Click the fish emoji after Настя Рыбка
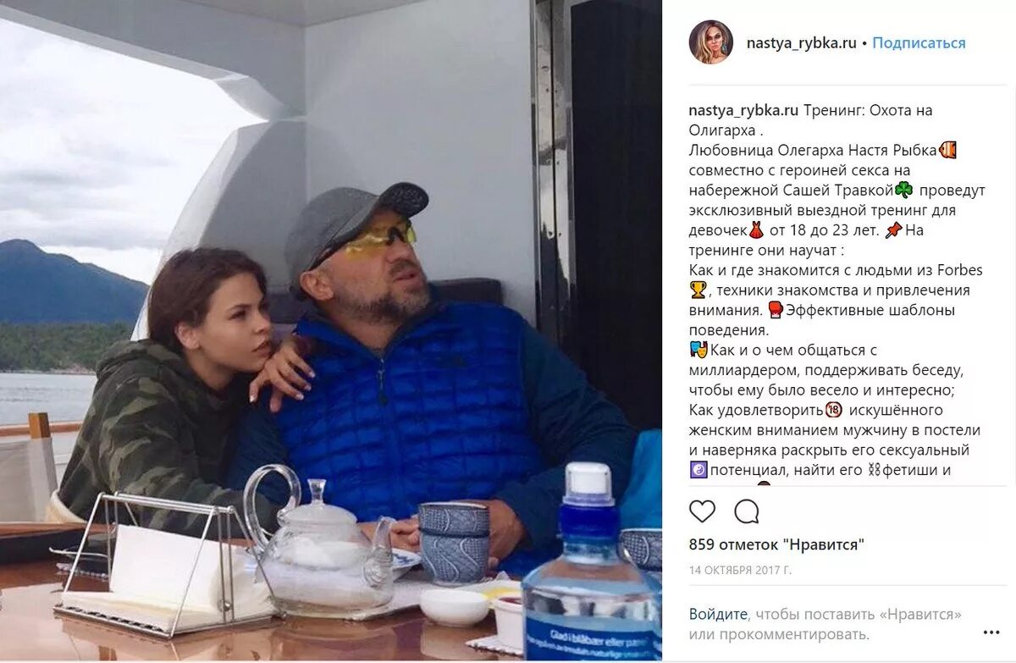 947,151
